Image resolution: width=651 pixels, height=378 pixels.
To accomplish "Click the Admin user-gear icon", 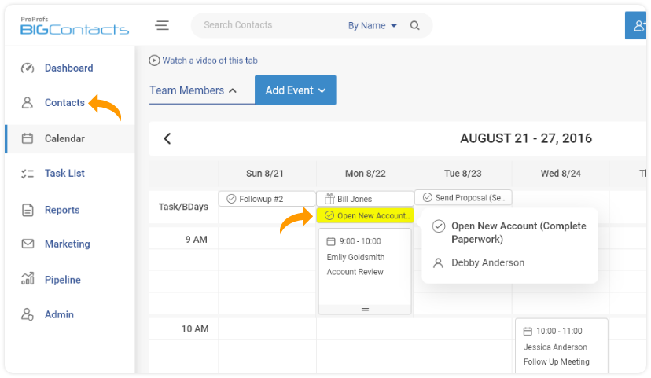I will [x=28, y=314].
